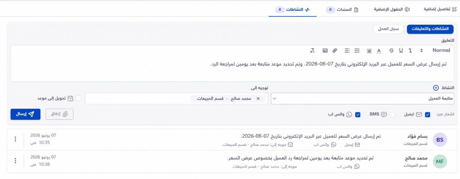The image size is (460, 179).
Task: Insert an image using the editor toolbar
Action: 325,51
